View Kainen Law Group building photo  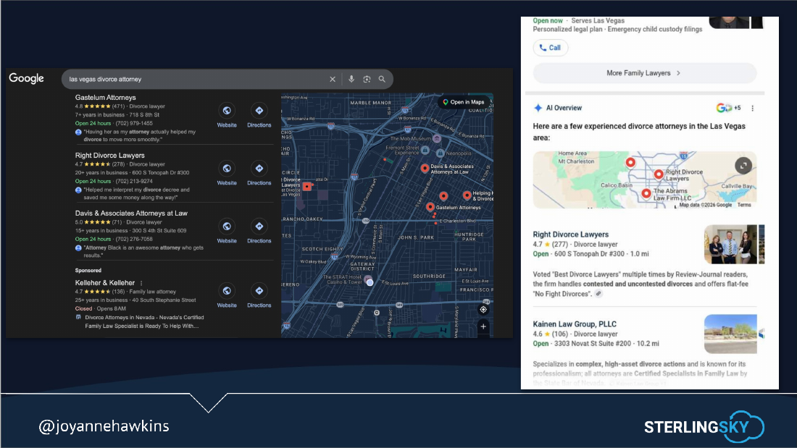(730, 334)
